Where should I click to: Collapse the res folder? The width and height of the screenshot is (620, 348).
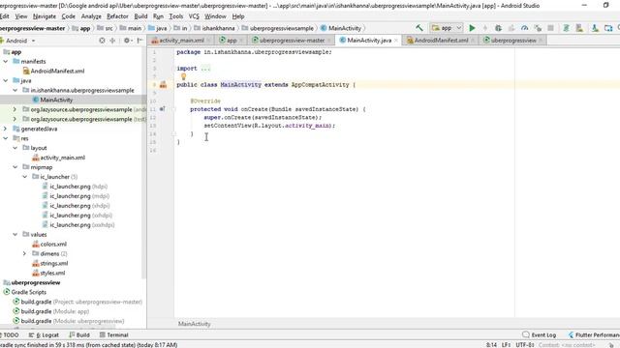click(x=6, y=138)
